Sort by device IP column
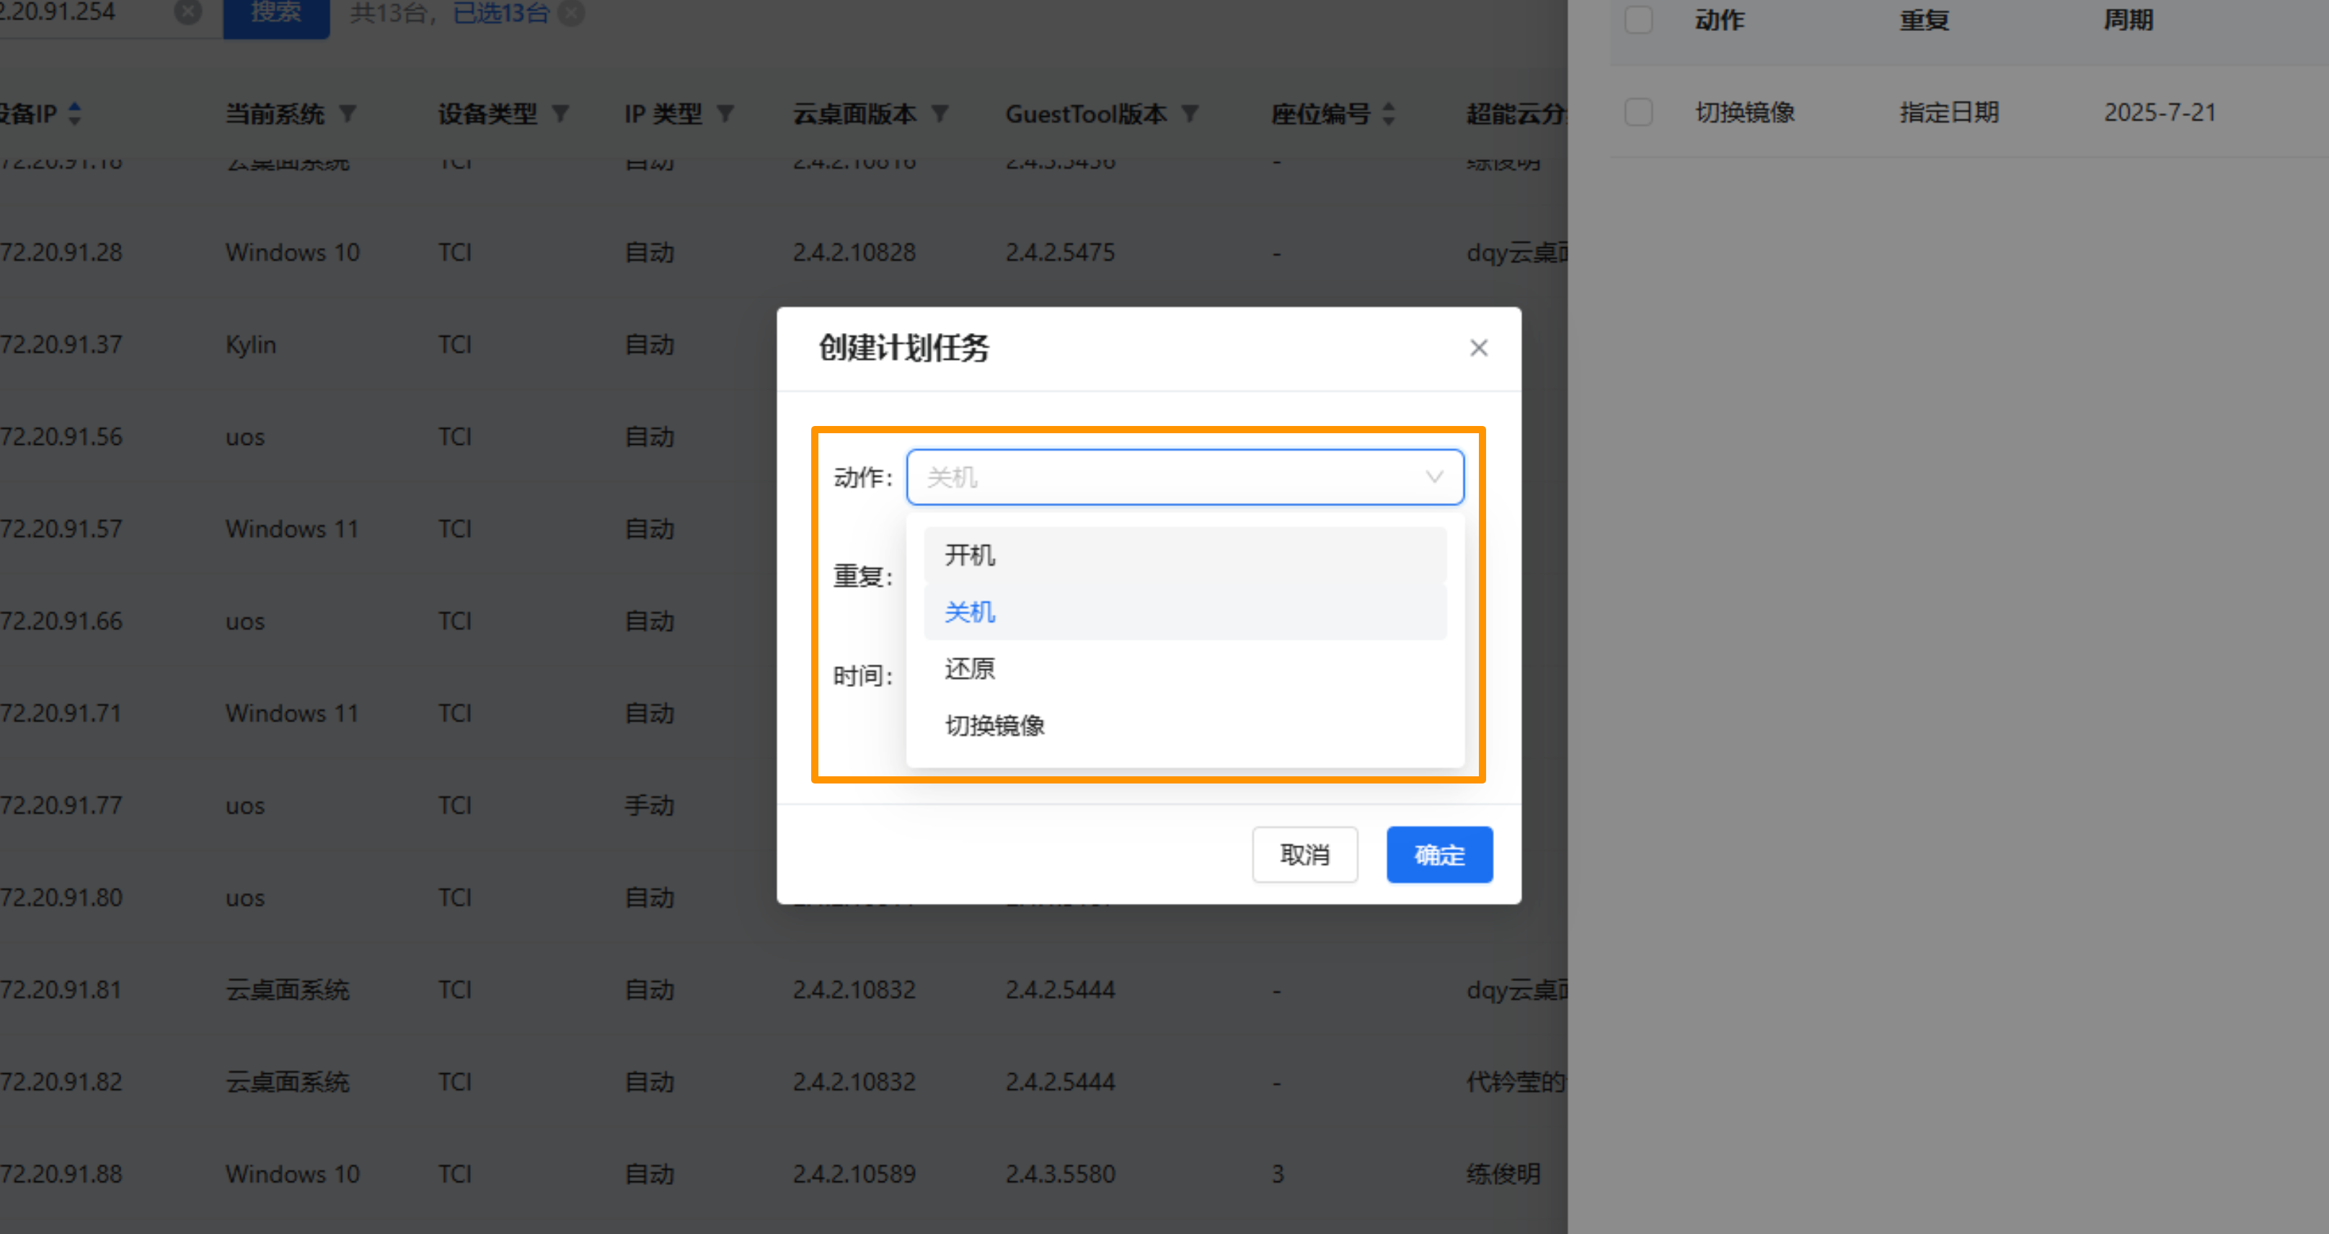This screenshot has height=1234, width=2329. (x=75, y=114)
